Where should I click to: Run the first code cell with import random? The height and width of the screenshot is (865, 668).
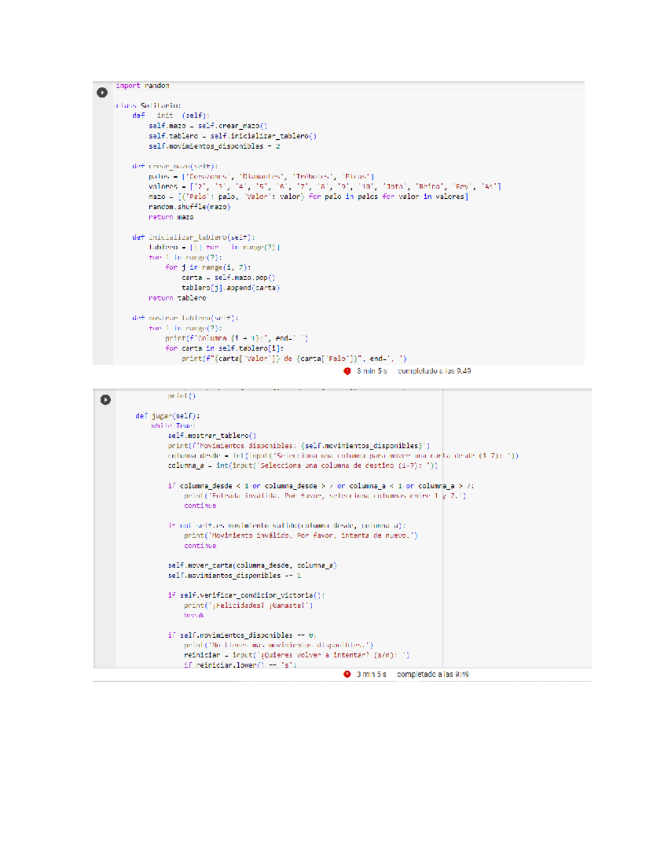pos(102,92)
